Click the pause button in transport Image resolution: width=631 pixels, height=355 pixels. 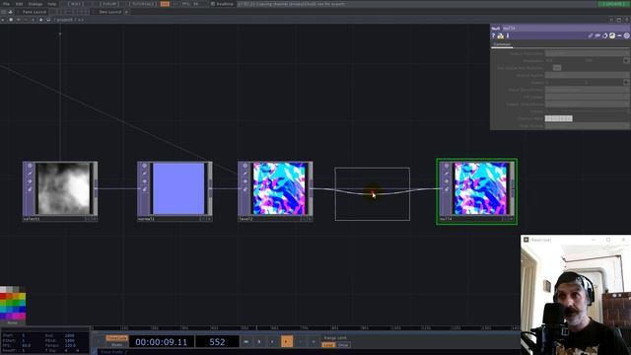[x=259, y=342]
